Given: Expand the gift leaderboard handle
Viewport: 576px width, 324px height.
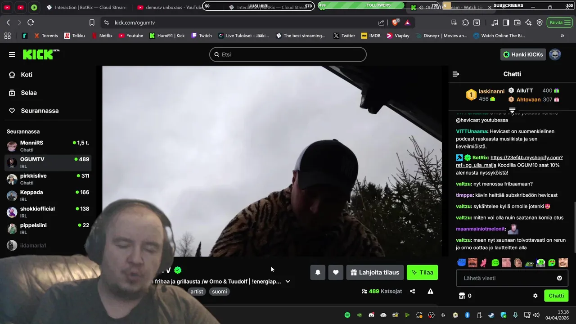Looking at the screenshot, I should [x=512, y=110].
